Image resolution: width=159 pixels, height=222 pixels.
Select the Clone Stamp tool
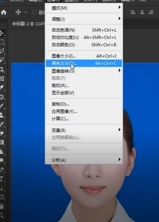[x=2, y=115]
